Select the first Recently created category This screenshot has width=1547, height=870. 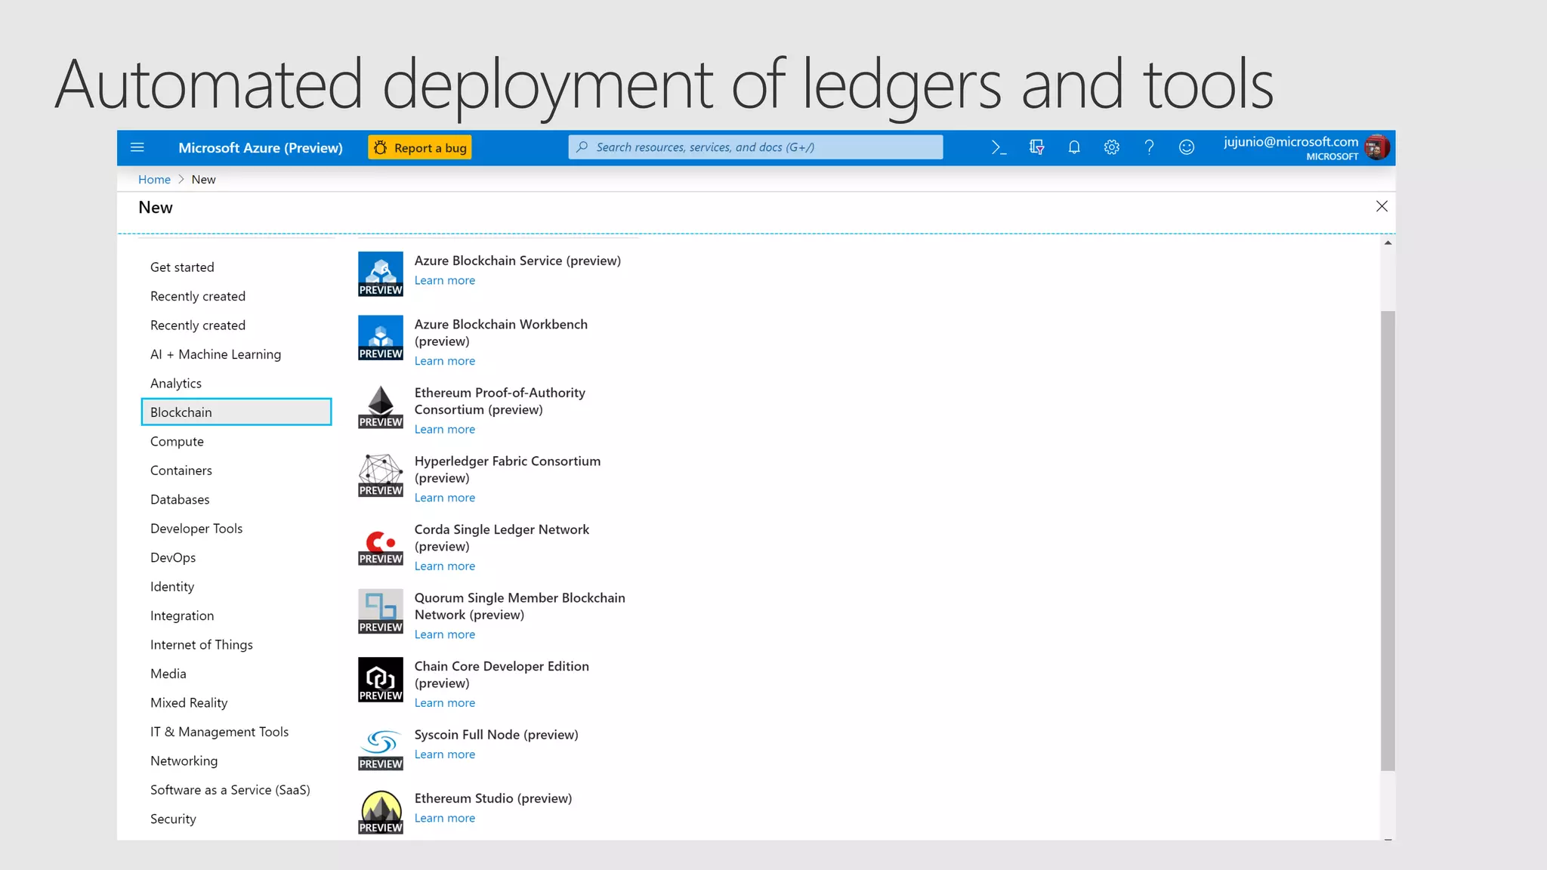[198, 296]
